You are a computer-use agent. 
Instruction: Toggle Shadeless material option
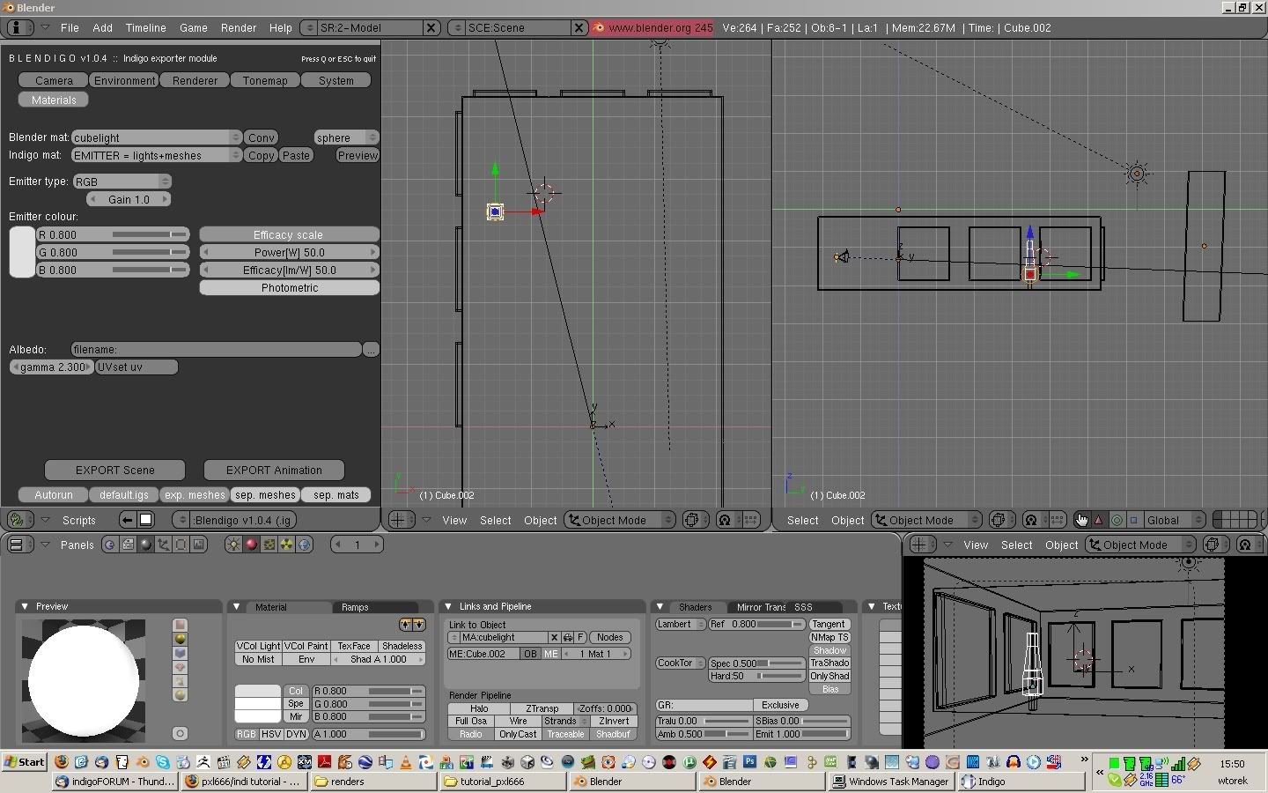pos(402,646)
